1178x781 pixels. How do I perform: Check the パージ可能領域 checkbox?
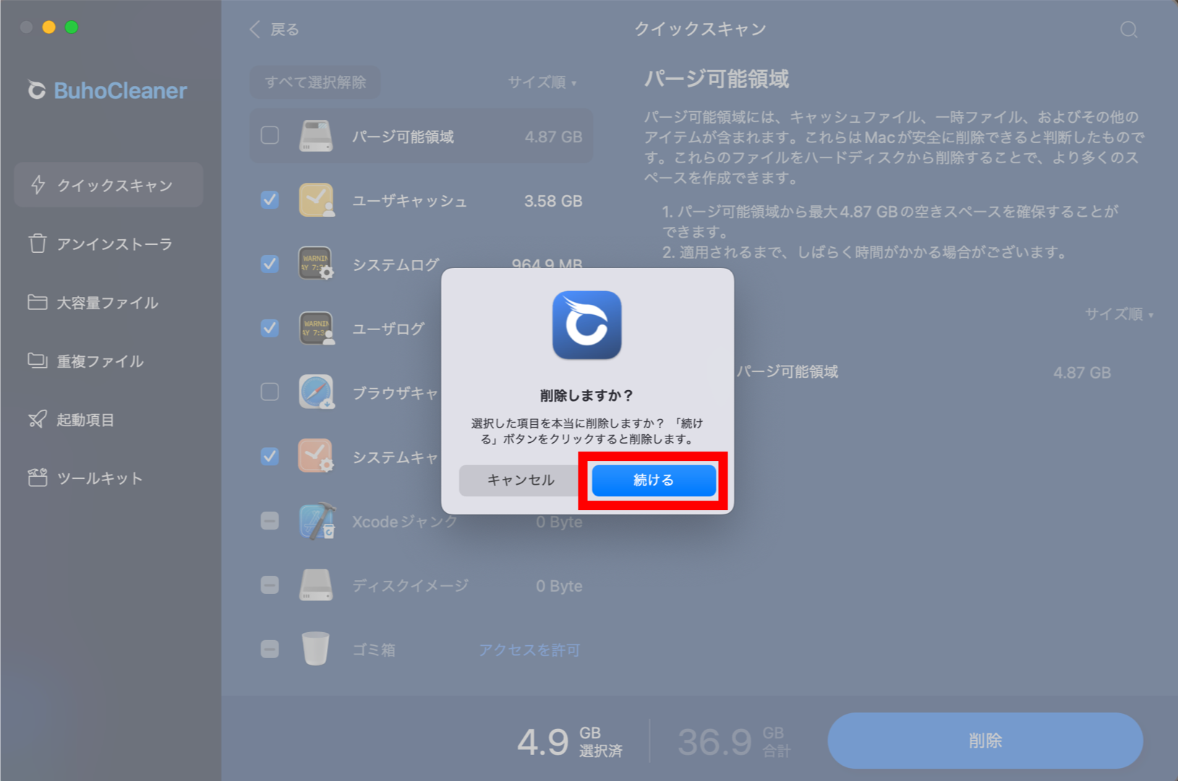tap(270, 135)
